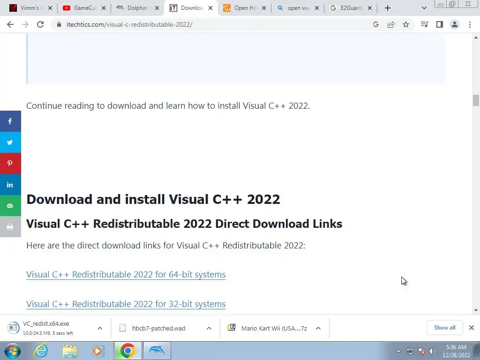Expand options for VC_redist.x64.exe download
Image resolution: width=480 pixels, height=360 pixels.
[x=100, y=328]
